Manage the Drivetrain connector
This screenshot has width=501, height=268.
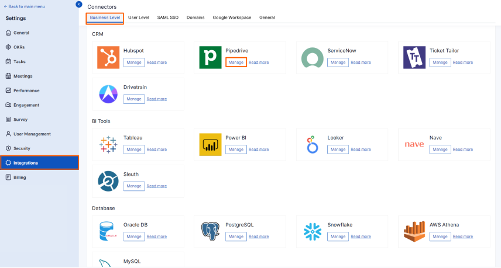pyautogui.click(x=134, y=99)
